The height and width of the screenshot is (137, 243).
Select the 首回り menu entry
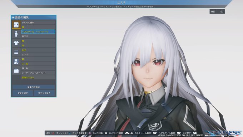(38, 36)
